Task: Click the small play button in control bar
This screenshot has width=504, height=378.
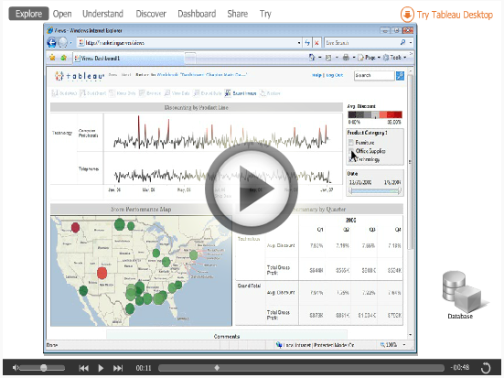Action: [x=101, y=368]
